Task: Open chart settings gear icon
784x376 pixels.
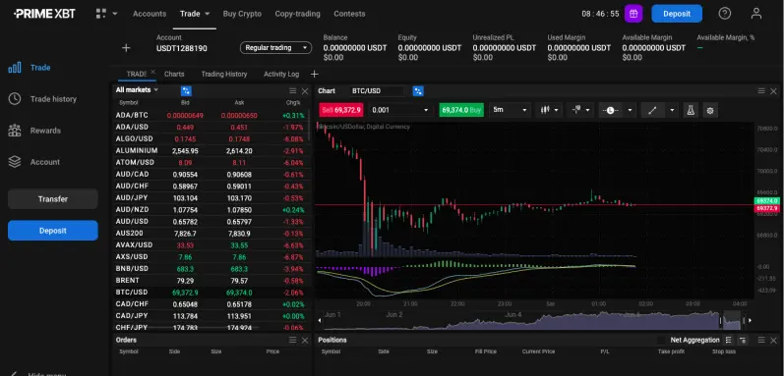Action: (x=710, y=110)
